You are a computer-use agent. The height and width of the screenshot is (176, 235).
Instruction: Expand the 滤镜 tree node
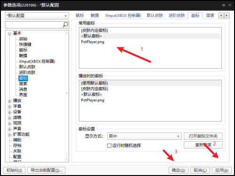10,118
